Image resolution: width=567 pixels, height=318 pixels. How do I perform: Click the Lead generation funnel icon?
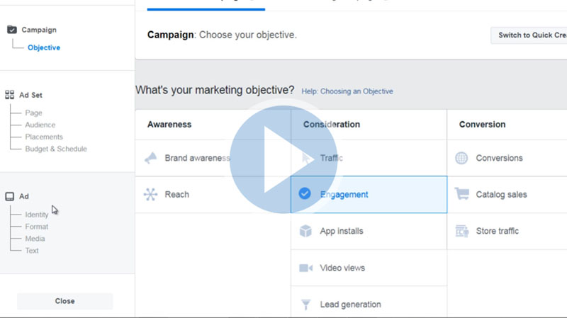coord(305,305)
